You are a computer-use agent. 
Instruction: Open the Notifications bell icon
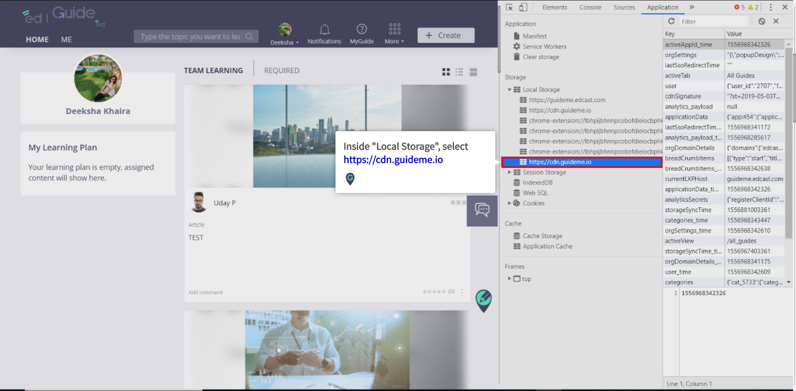[x=324, y=29]
